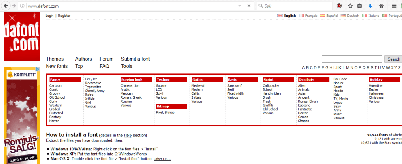This screenshot has width=402, height=164.
Task: Click the browser back arrow button
Action: coord(6,6)
